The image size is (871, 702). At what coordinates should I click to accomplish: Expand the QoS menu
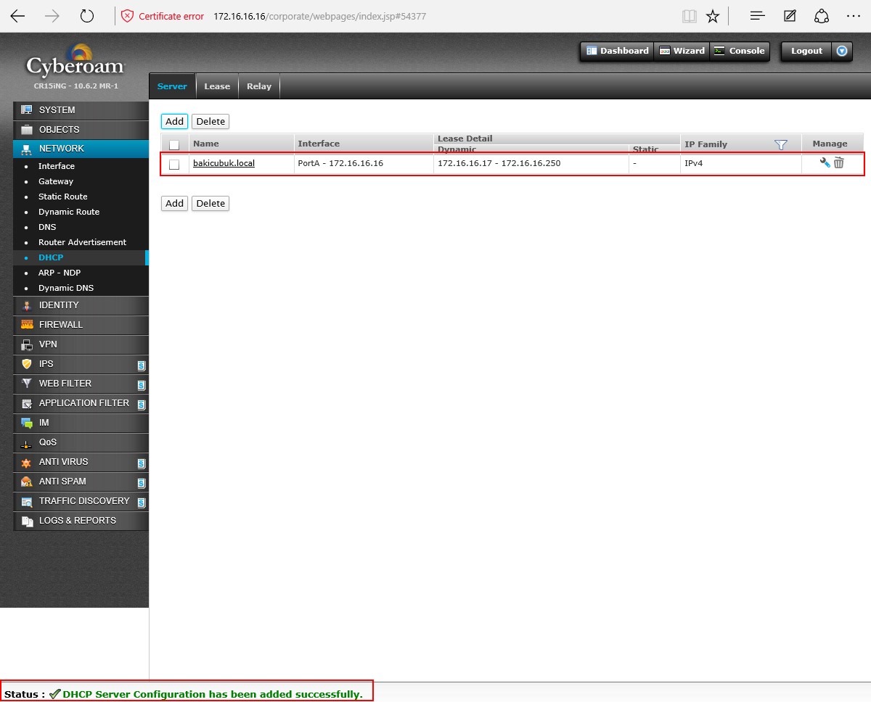point(81,442)
